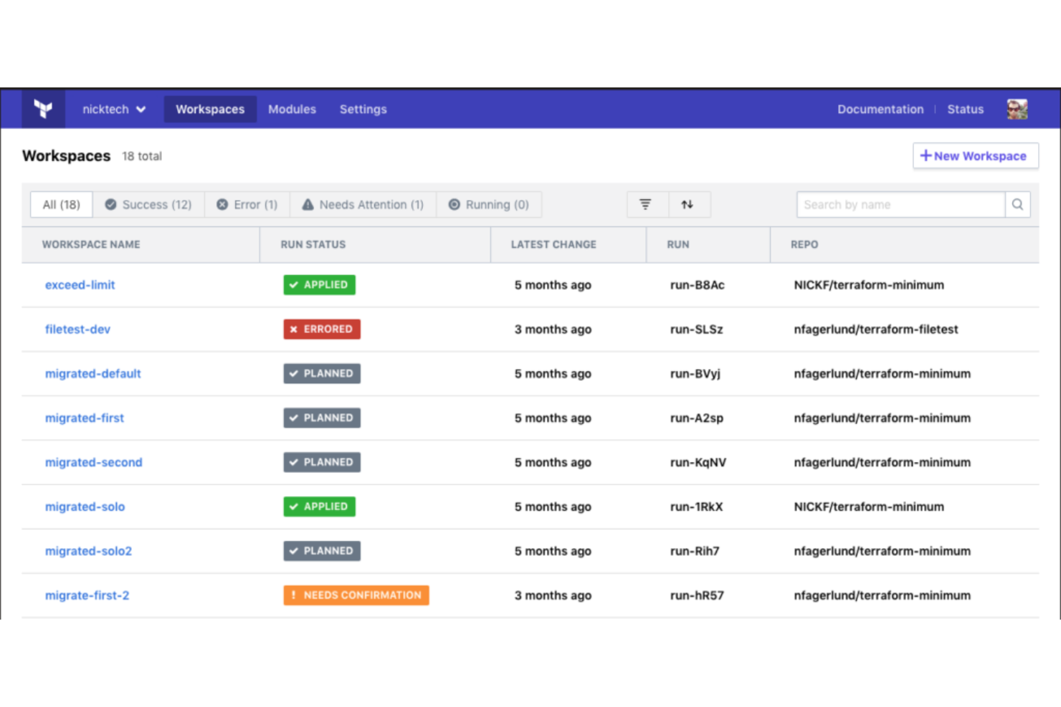Click the Terraform logo icon

click(43, 108)
